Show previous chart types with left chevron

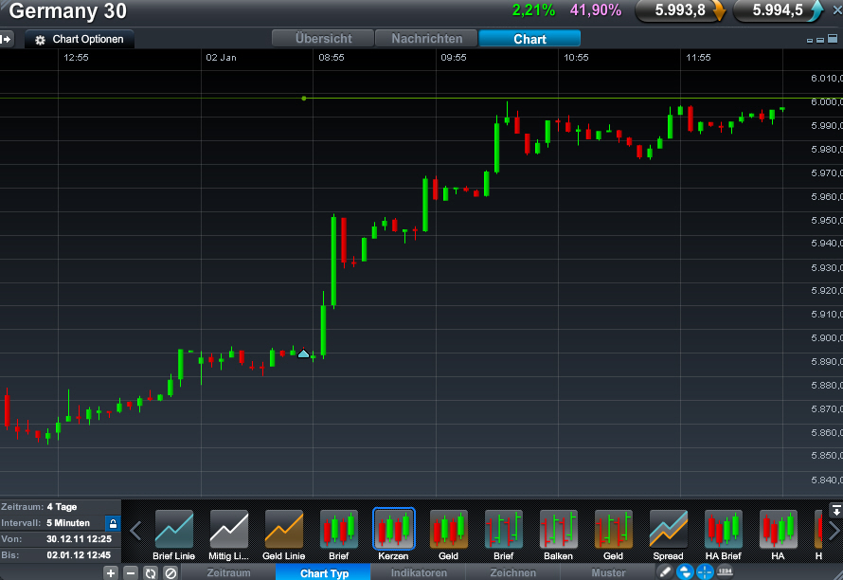(x=135, y=531)
